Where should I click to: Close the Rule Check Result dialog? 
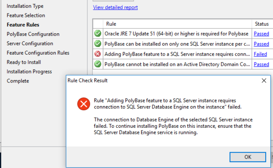pos(264,81)
